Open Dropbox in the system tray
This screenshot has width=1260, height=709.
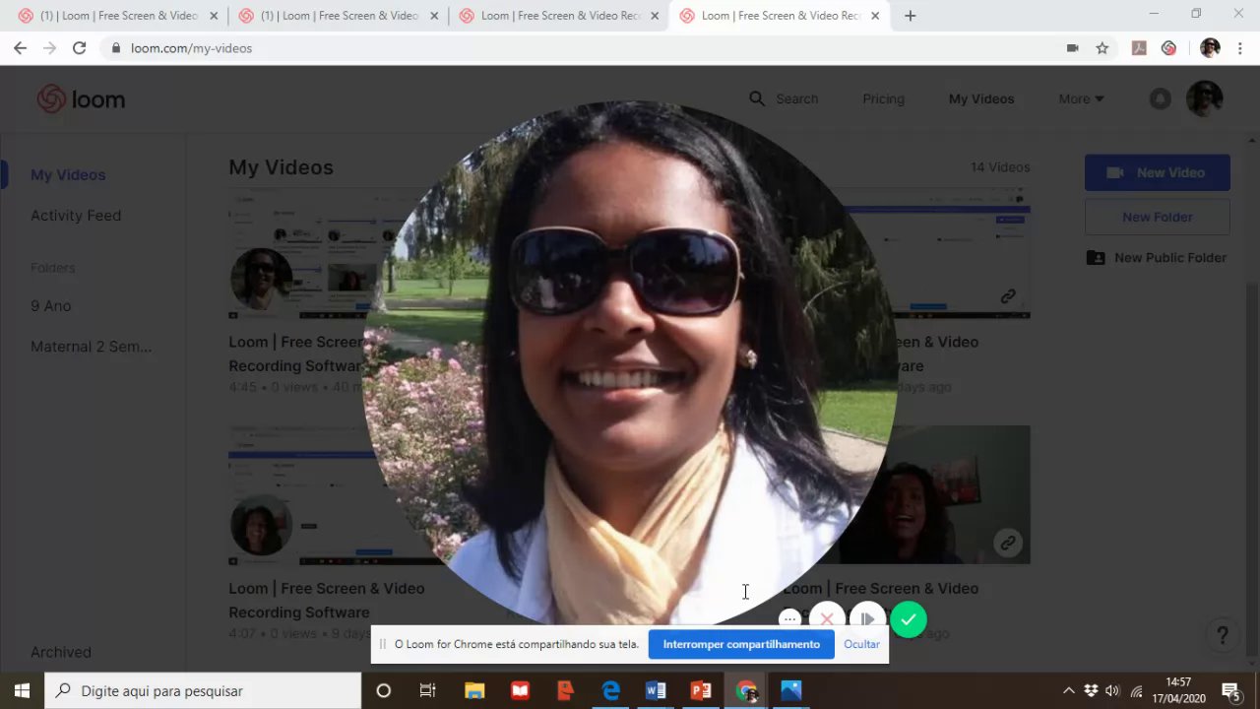pos(1091,690)
